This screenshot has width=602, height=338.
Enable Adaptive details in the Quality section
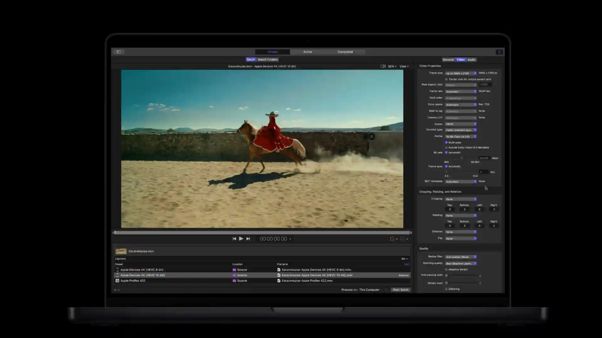pyautogui.click(x=446, y=269)
